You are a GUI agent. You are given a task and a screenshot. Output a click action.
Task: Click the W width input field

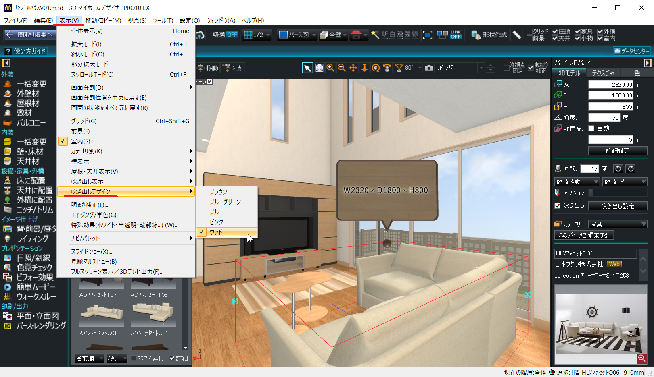coord(610,85)
